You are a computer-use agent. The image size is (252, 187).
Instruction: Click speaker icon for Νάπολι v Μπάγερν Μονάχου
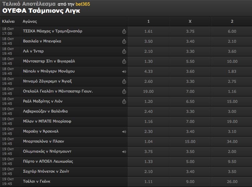point(124,71)
